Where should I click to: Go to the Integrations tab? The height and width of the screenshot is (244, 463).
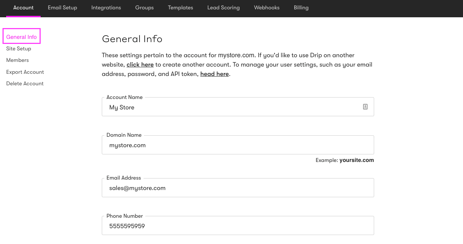106,8
